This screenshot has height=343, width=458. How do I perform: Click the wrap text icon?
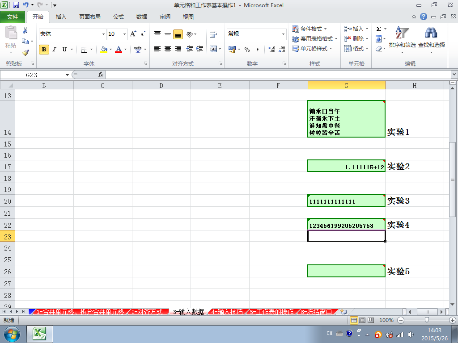[x=213, y=34]
